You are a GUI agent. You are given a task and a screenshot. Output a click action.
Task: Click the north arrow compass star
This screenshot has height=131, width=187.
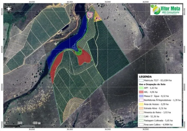coord(9,9)
